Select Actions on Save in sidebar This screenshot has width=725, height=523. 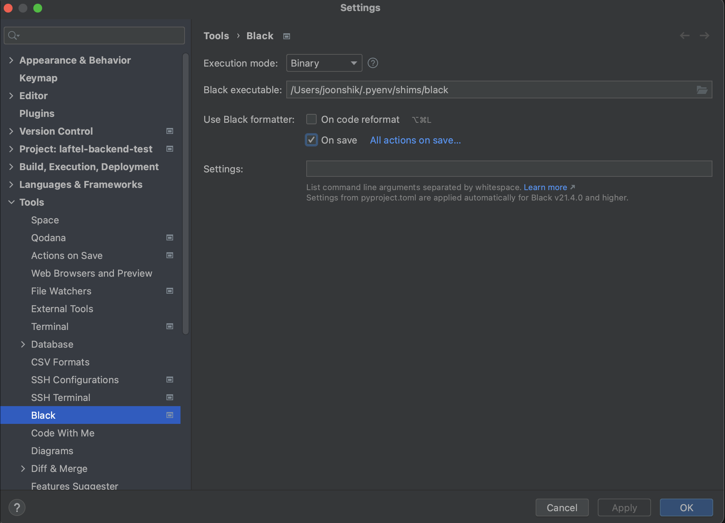tap(67, 256)
